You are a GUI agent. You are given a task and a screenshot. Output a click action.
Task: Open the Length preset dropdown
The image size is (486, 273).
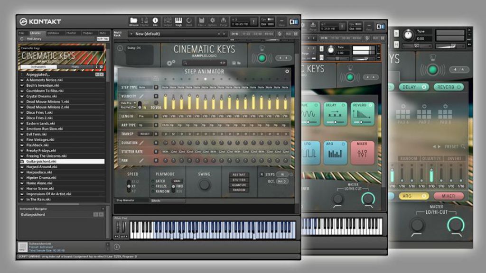pyautogui.click(x=145, y=116)
